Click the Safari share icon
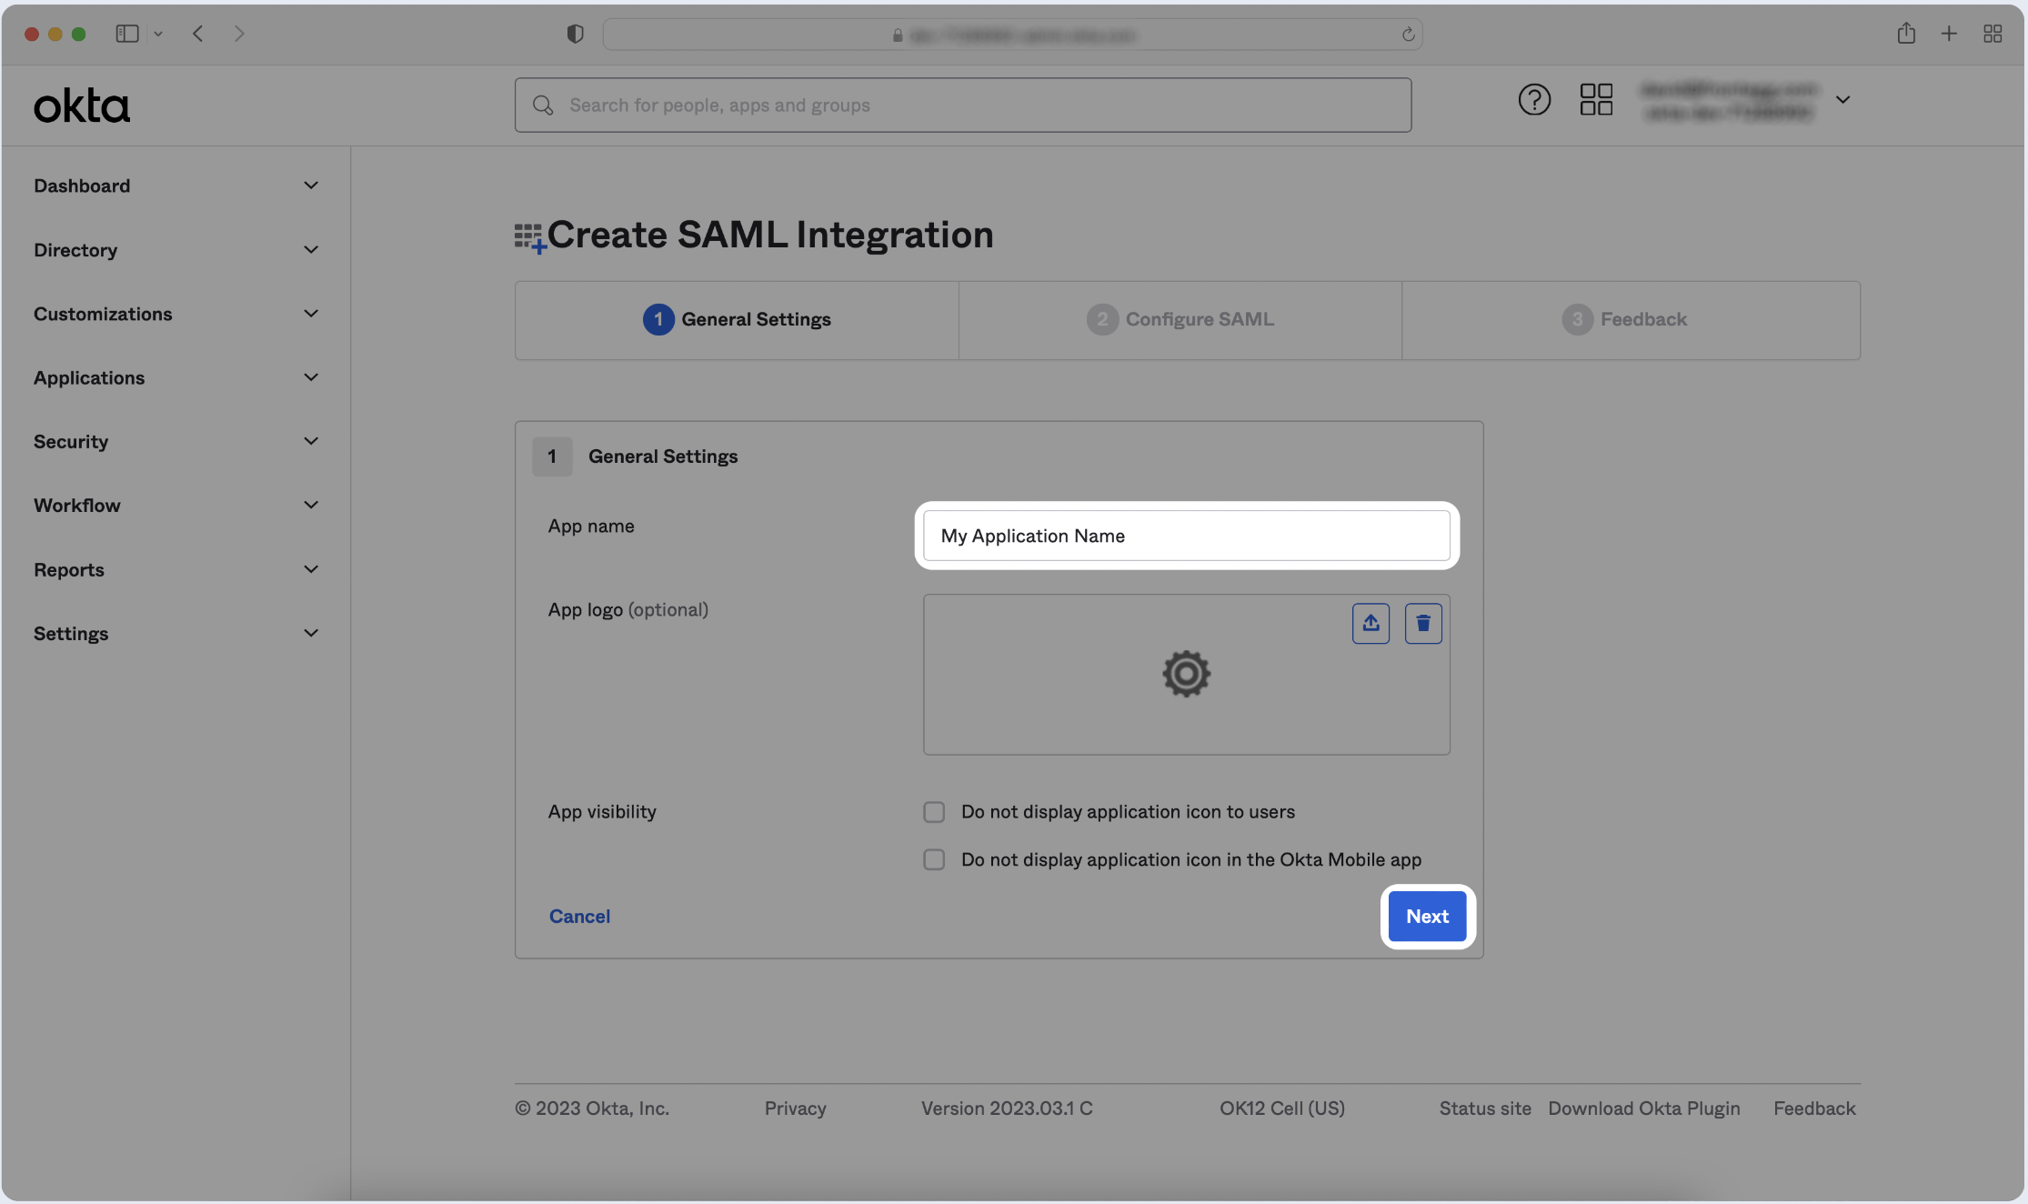Viewport: 2028px width, 1204px height. (x=1906, y=35)
